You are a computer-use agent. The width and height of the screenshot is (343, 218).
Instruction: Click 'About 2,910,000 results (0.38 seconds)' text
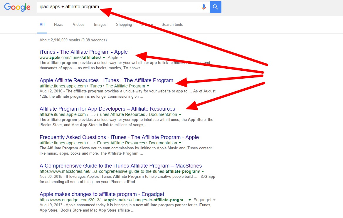coord(73,40)
